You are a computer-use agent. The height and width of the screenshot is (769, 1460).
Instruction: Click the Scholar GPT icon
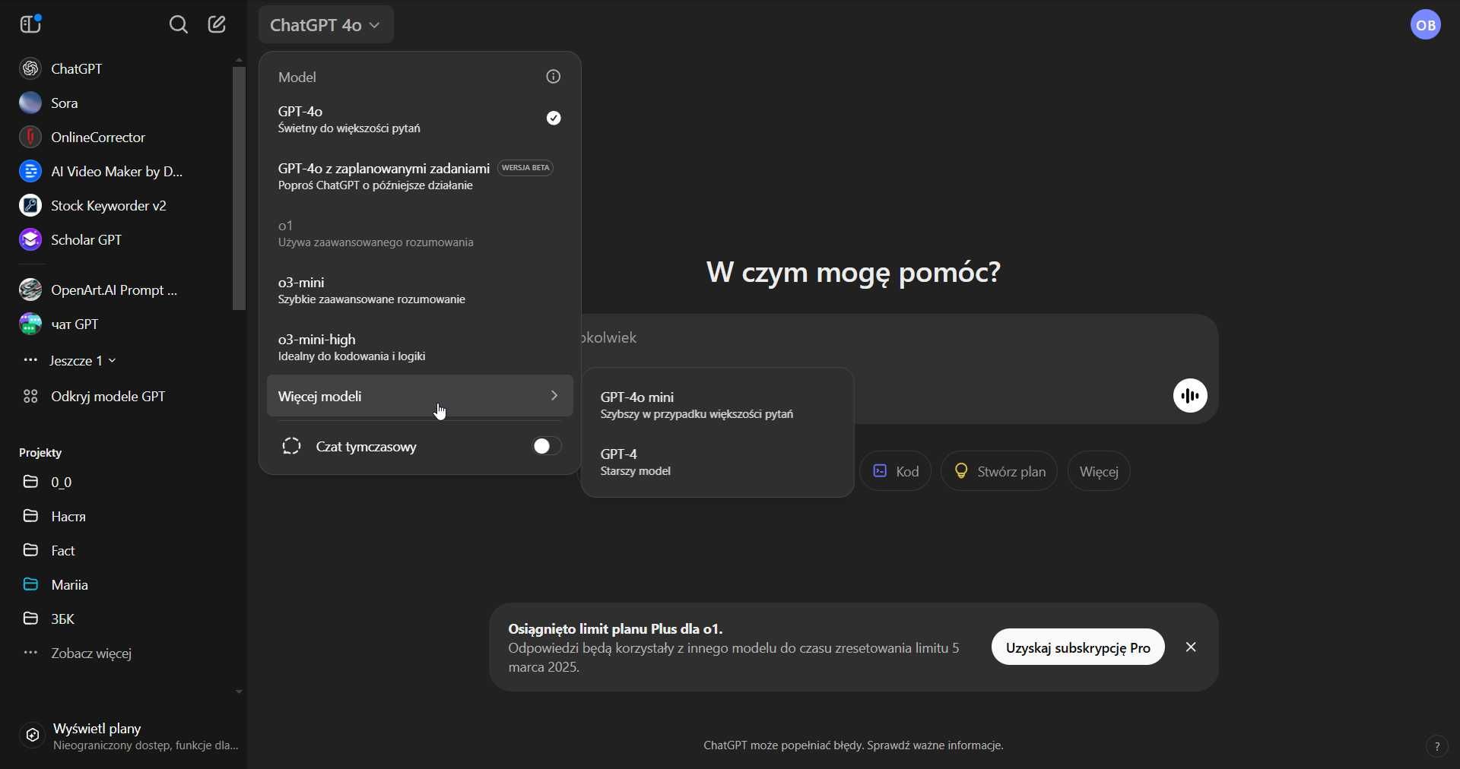tap(30, 239)
